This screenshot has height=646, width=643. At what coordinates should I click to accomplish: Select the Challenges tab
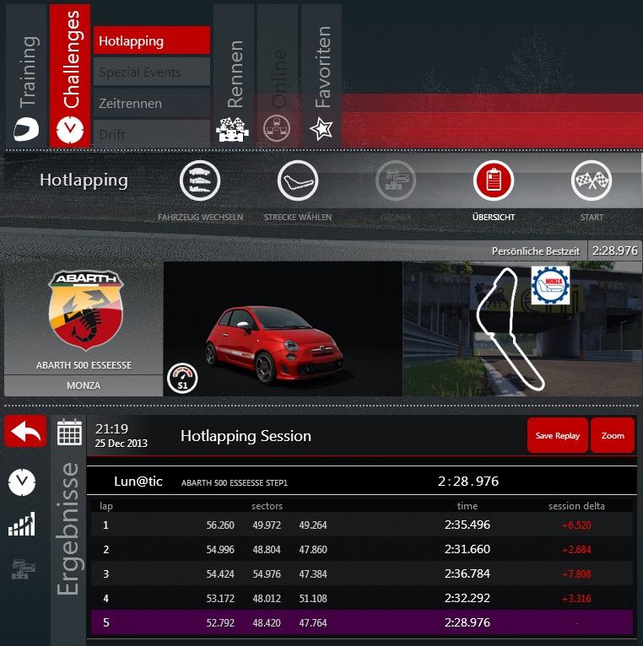click(70, 76)
